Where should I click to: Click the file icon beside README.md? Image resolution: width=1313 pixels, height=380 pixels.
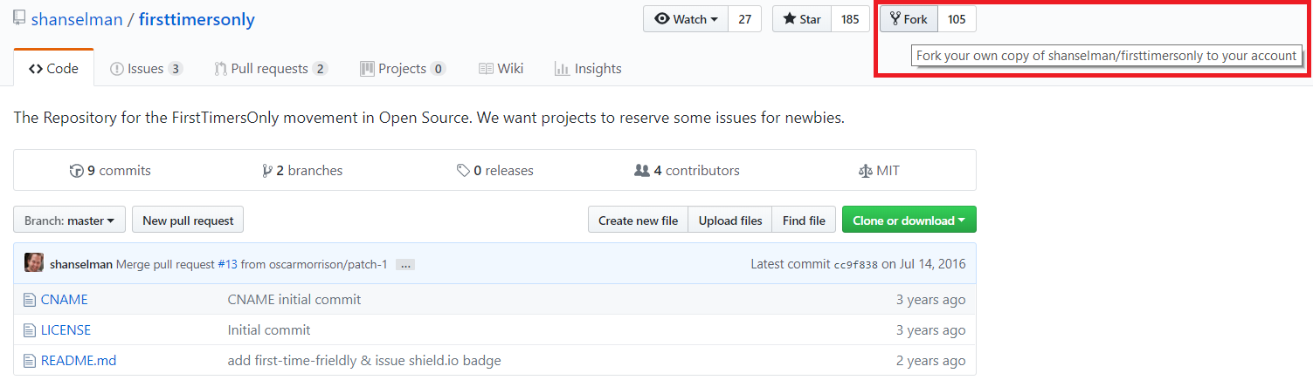[29, 361]
